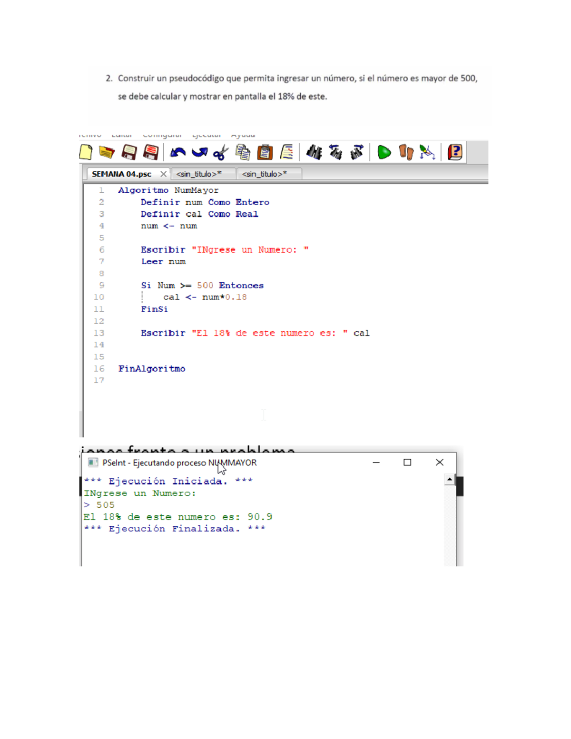
Task: Close the SEMANA 04.psc tab
Action: coord(163,174)
